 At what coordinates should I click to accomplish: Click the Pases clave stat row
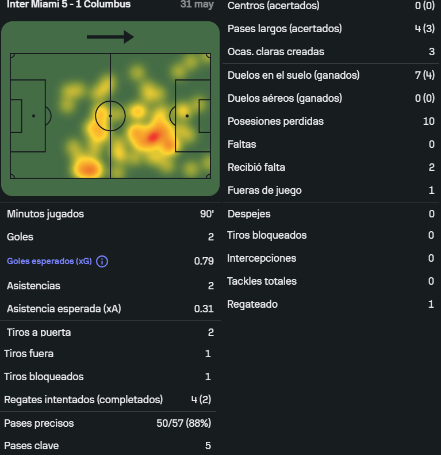coord(108,445)
